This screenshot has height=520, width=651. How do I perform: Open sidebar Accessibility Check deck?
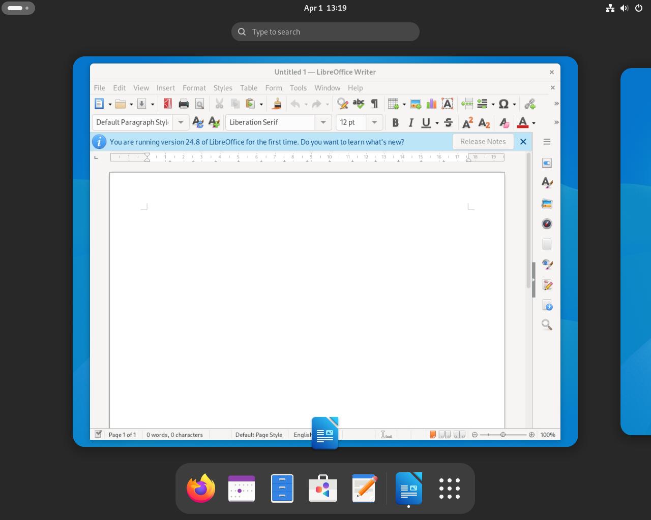coord(547,305)
